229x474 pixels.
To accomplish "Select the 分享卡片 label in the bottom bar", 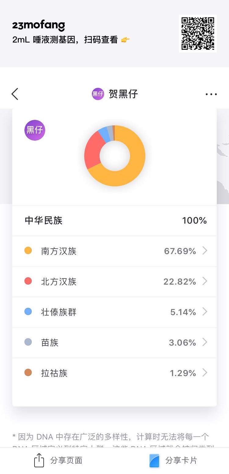I will 181,460.
